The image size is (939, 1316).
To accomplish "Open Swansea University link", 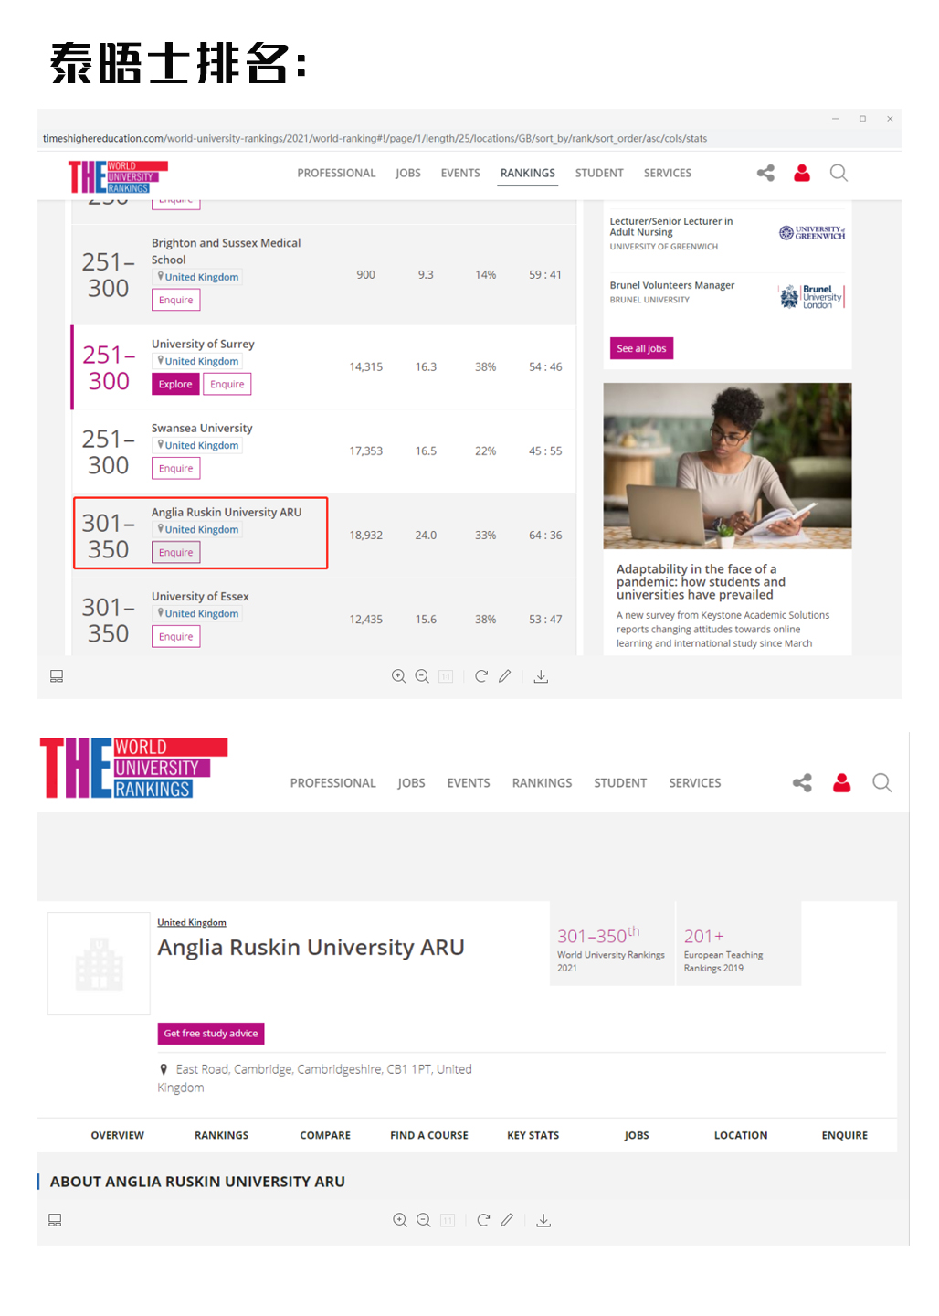I will tap(202, 428).
